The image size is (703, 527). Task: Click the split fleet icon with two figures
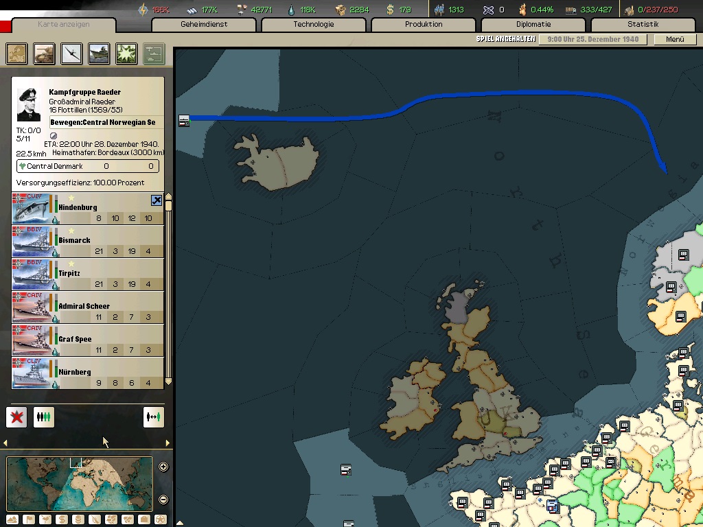pos(154,417)
